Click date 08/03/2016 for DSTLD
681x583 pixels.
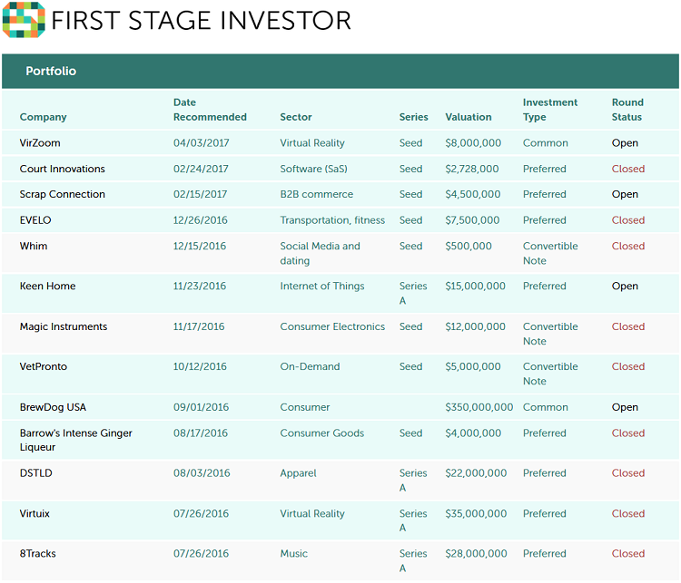tap(202, 473)
